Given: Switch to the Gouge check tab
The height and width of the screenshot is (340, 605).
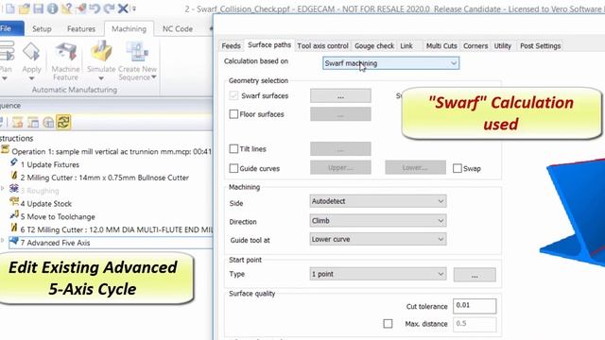Looking at the screenshot, I should tap(374, 46).
